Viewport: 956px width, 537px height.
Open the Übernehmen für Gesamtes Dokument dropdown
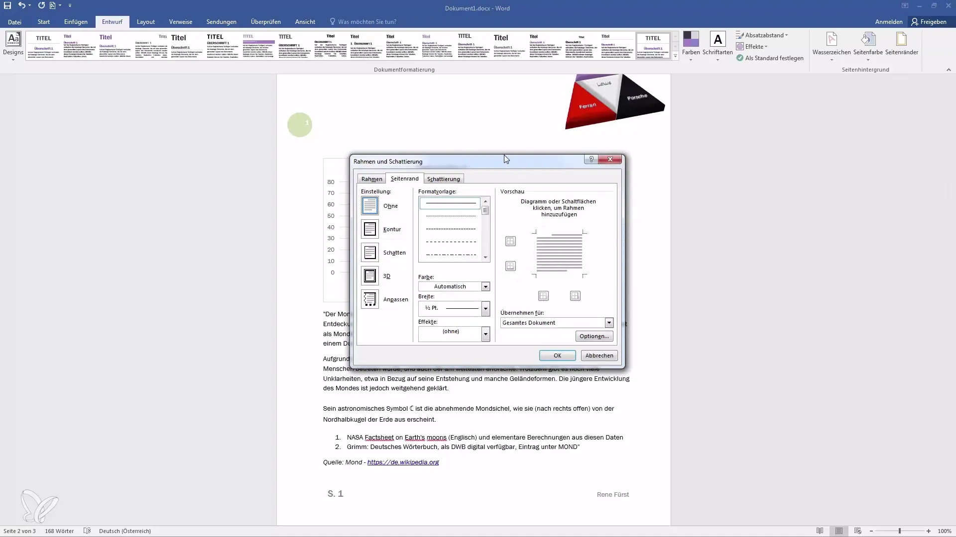click(608, 323)
